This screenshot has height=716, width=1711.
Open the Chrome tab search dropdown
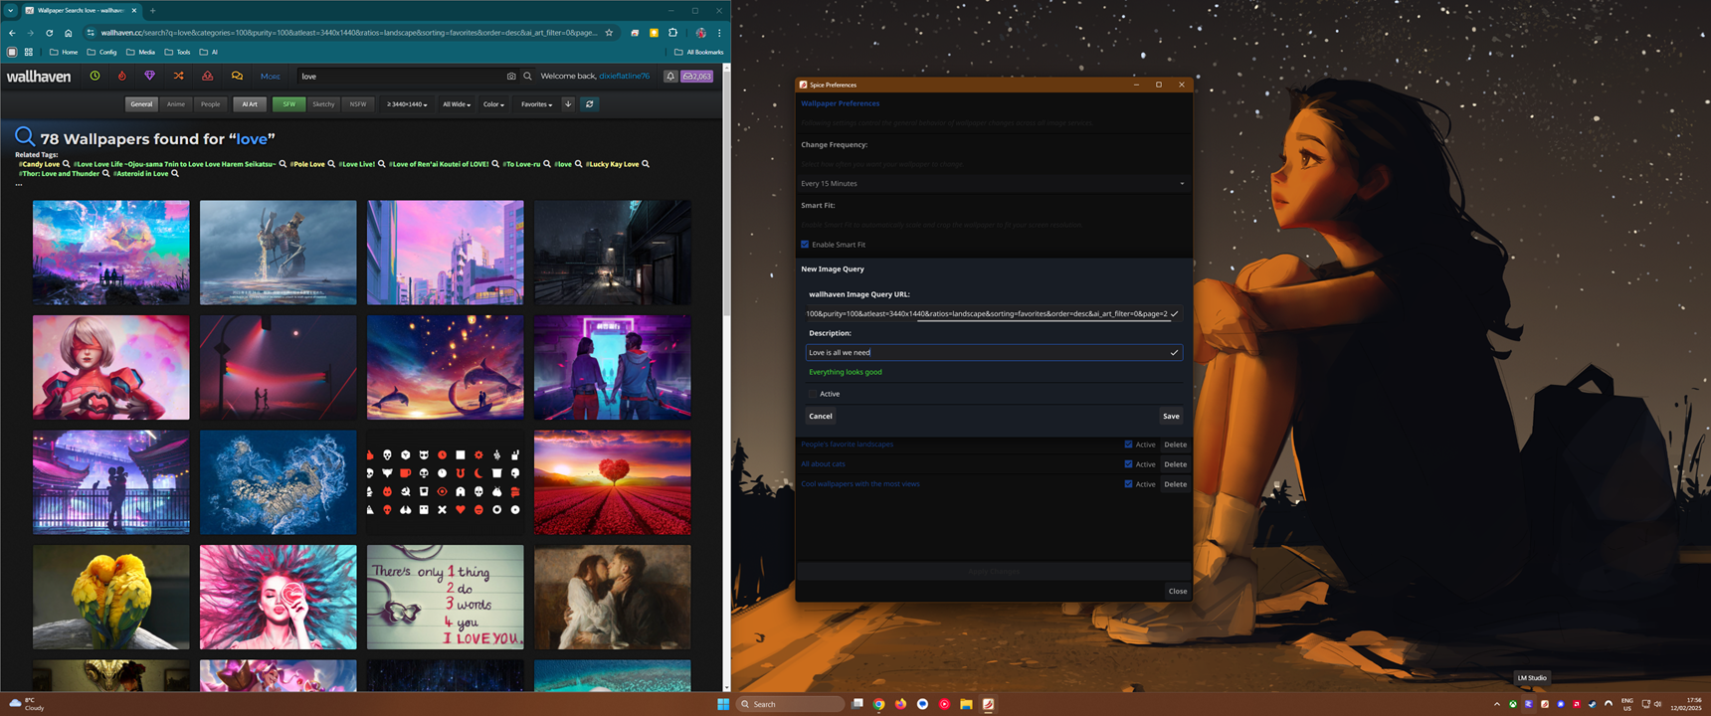click(11, 10)
